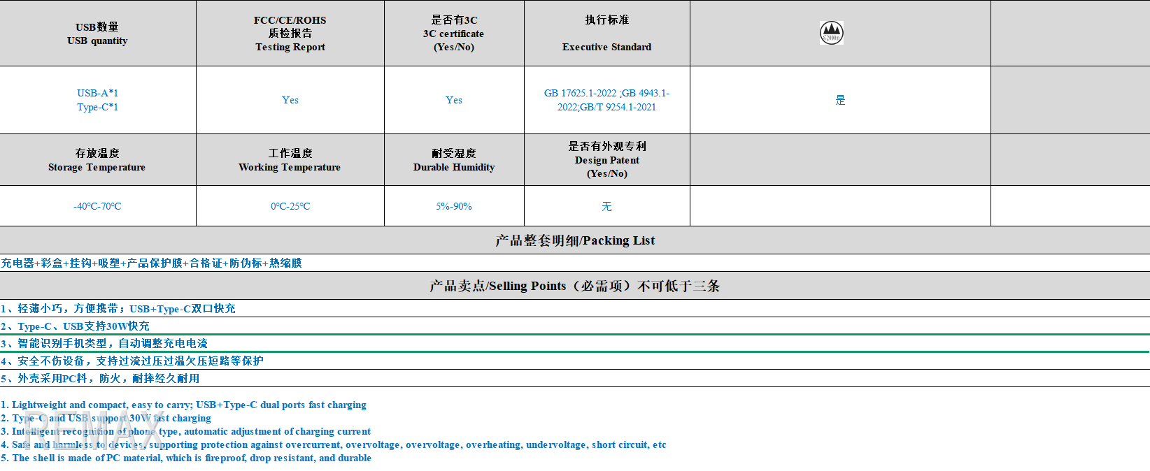Click the Yes value under 3C certificate
The image size is (1150, 471).
point(453,100)
